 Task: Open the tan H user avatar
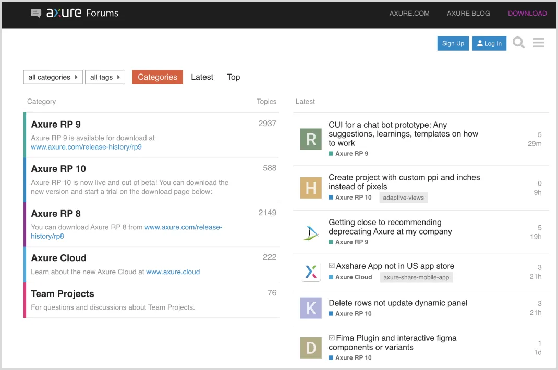click(x=311, y=188)
